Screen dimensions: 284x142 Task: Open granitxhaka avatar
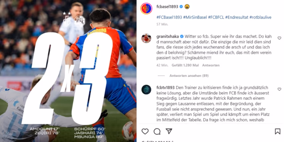tap(146, 38)
